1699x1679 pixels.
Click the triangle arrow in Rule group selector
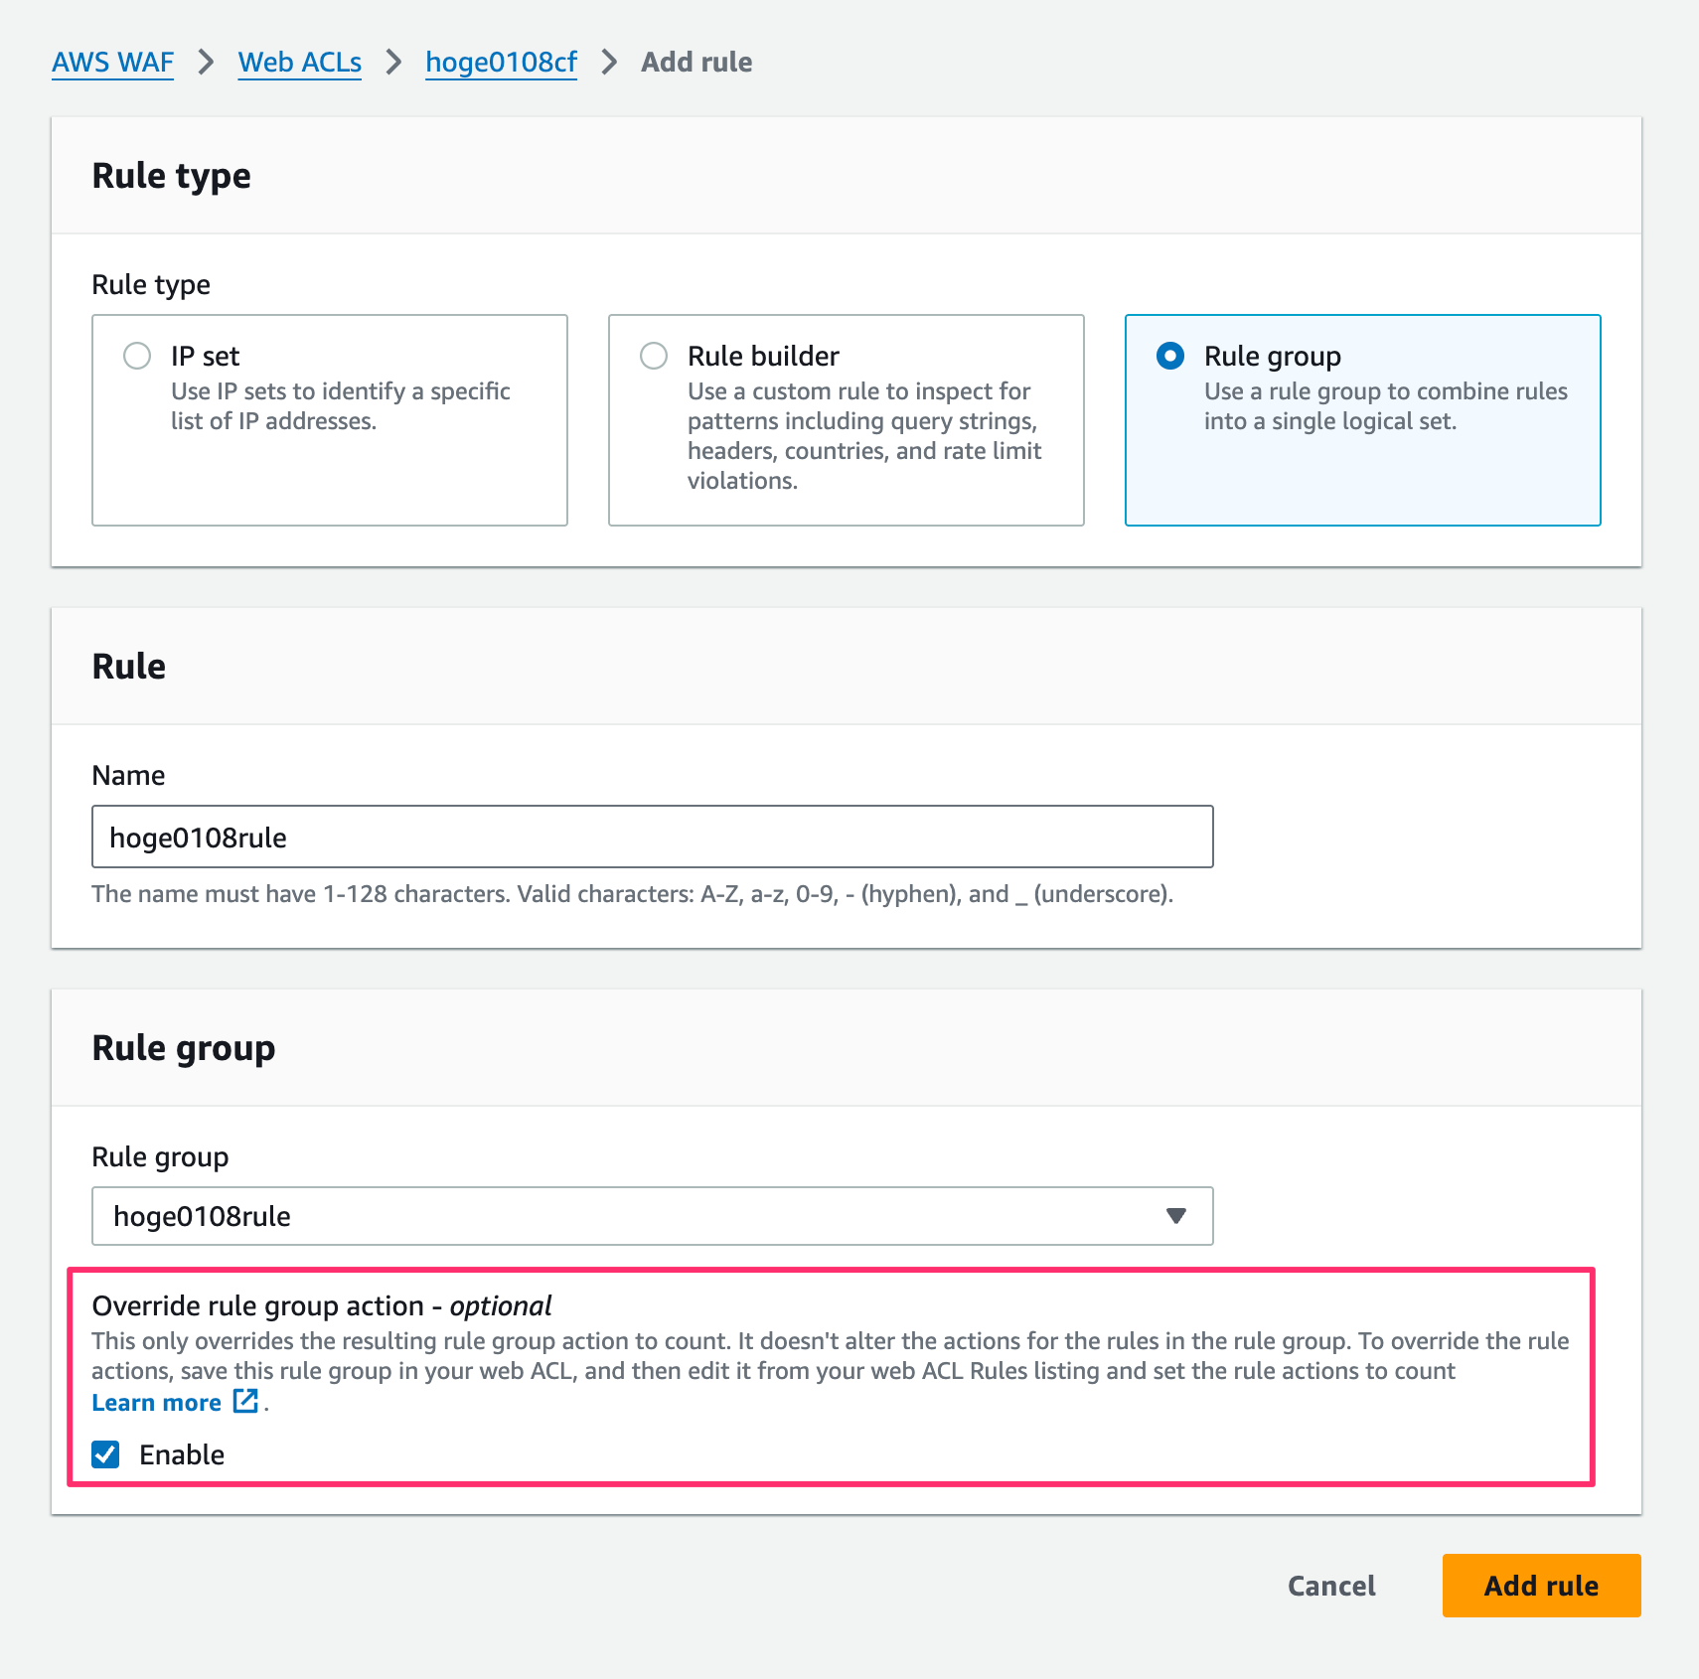pos(1176,1216)
